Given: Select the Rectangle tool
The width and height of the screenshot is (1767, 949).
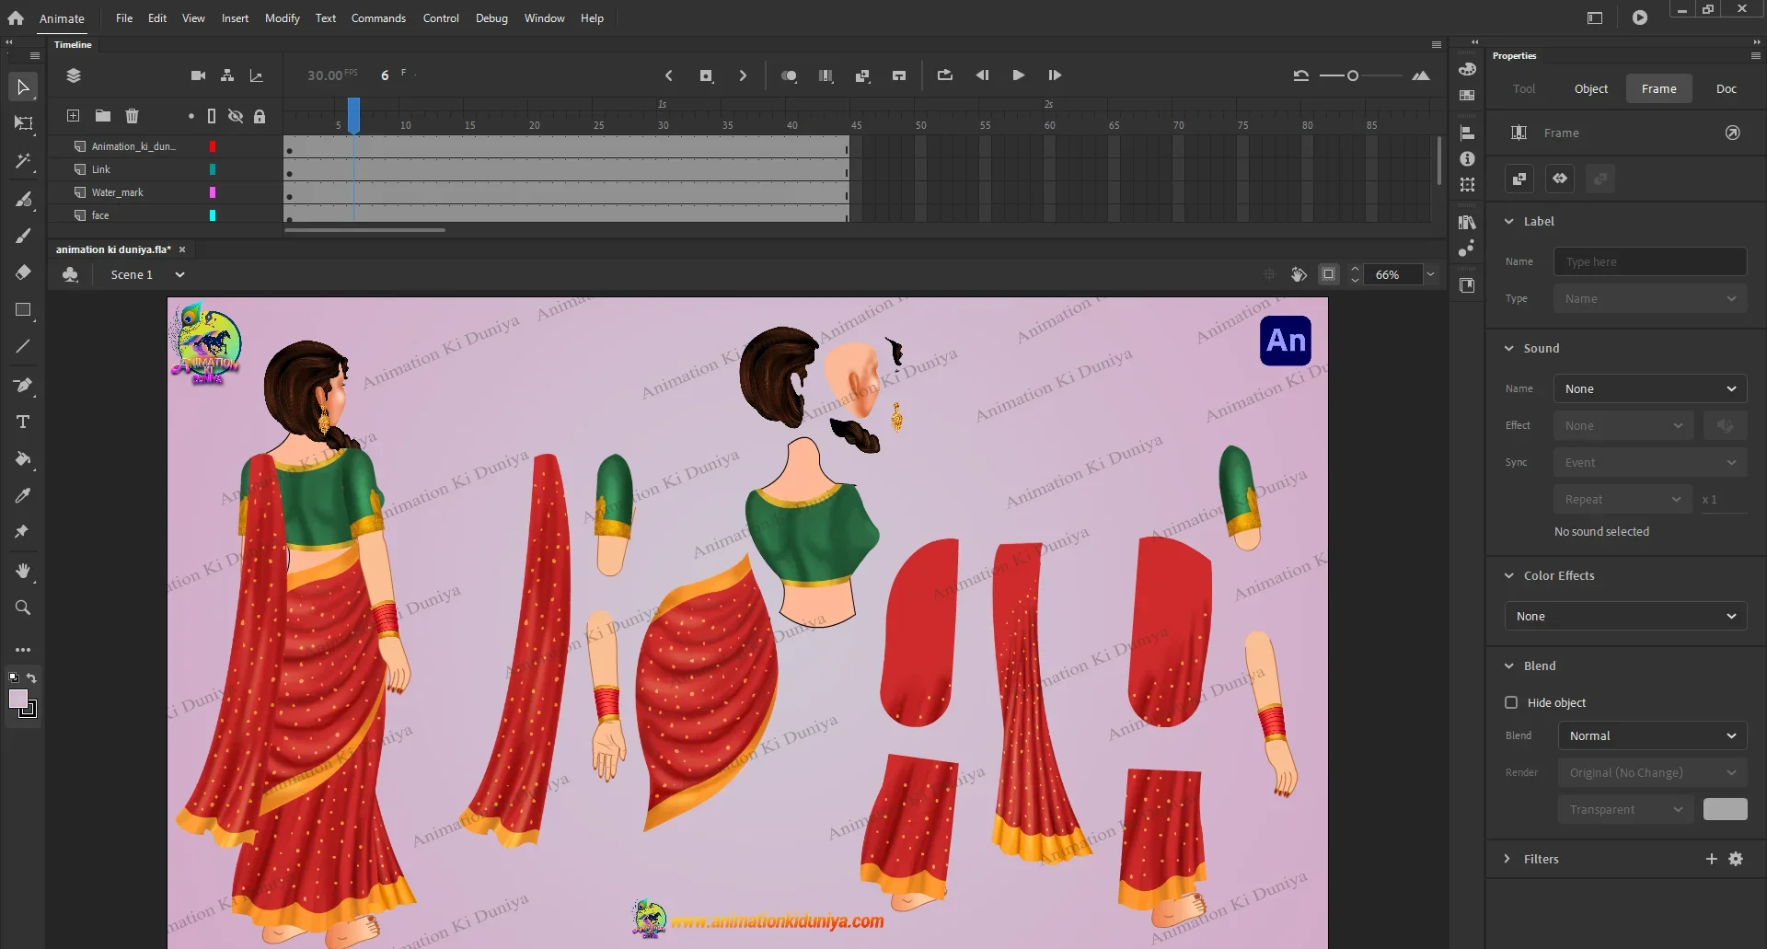Looking at the screenshot, I should (x=23, y=310).
